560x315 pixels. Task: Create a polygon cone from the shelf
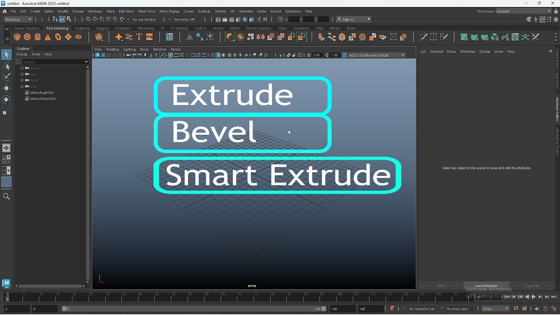[x=48, y=37]
